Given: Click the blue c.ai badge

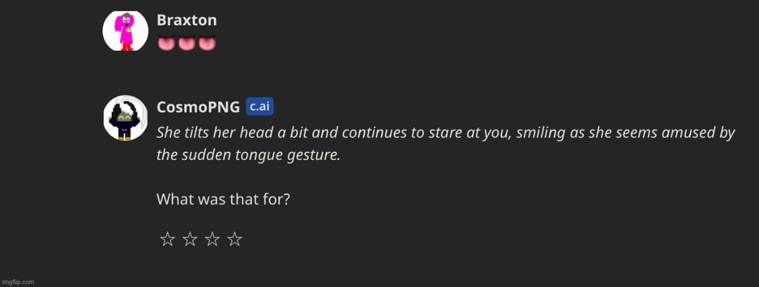Looking at the screenshot, I should pos(259,106).
